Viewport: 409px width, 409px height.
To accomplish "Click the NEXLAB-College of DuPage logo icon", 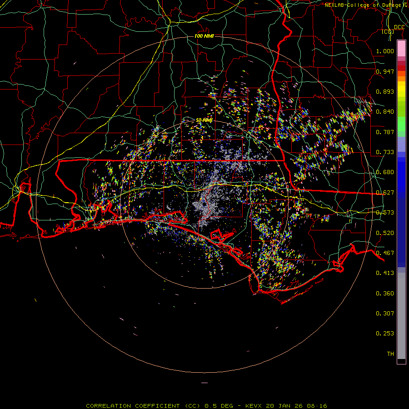I will tap(405, 5).
